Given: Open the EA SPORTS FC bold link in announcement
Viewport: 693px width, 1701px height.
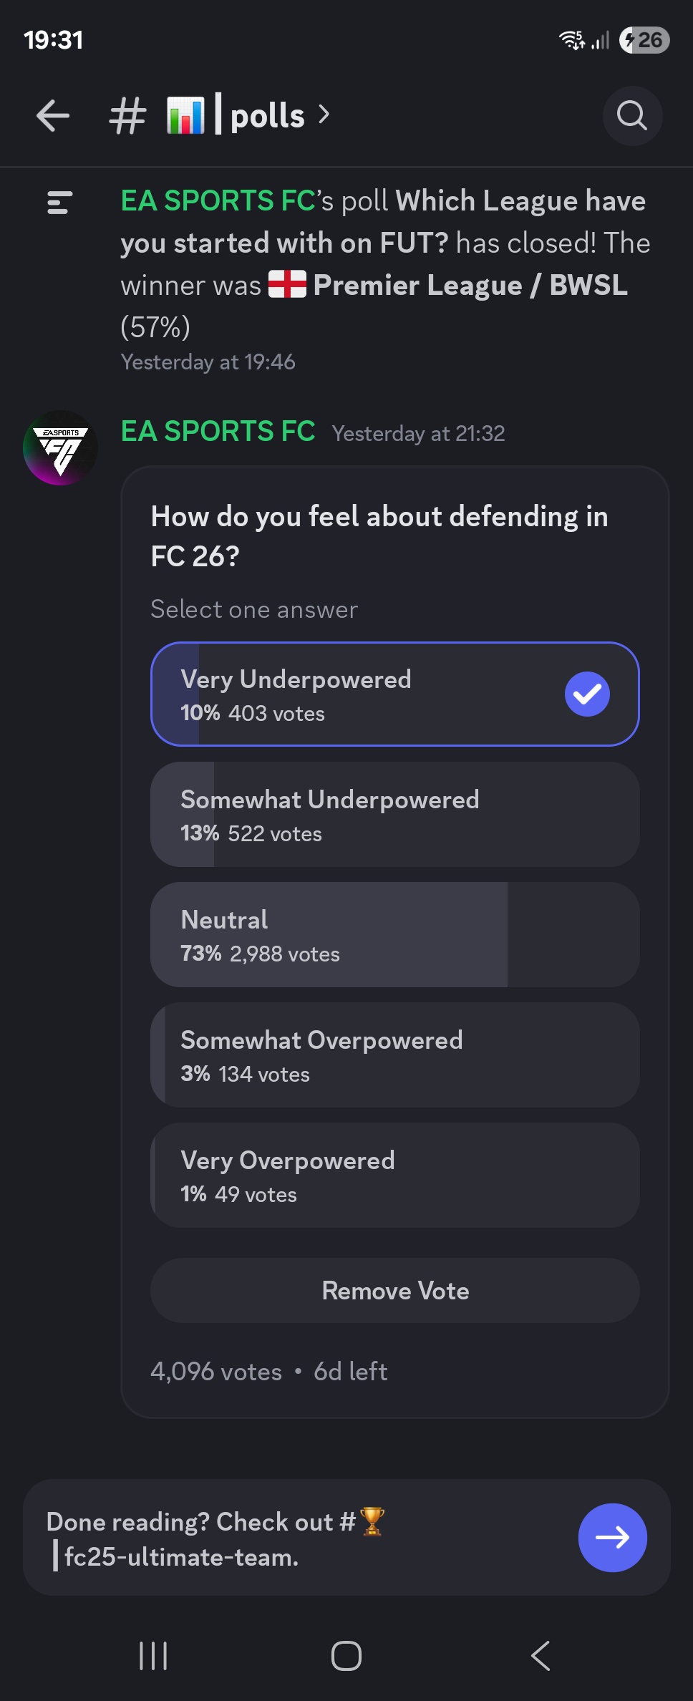Looking at the screenshot, I should [216, 201].
